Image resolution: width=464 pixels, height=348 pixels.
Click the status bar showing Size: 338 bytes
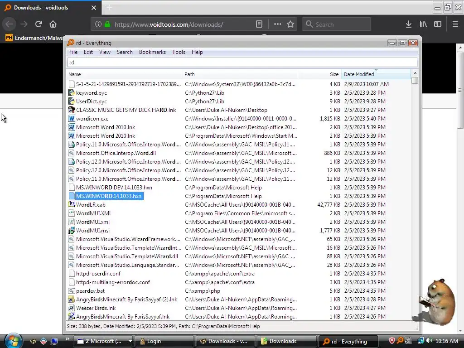pos(163,326)
